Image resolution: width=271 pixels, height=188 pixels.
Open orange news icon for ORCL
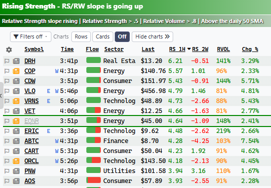click(16, 161)
